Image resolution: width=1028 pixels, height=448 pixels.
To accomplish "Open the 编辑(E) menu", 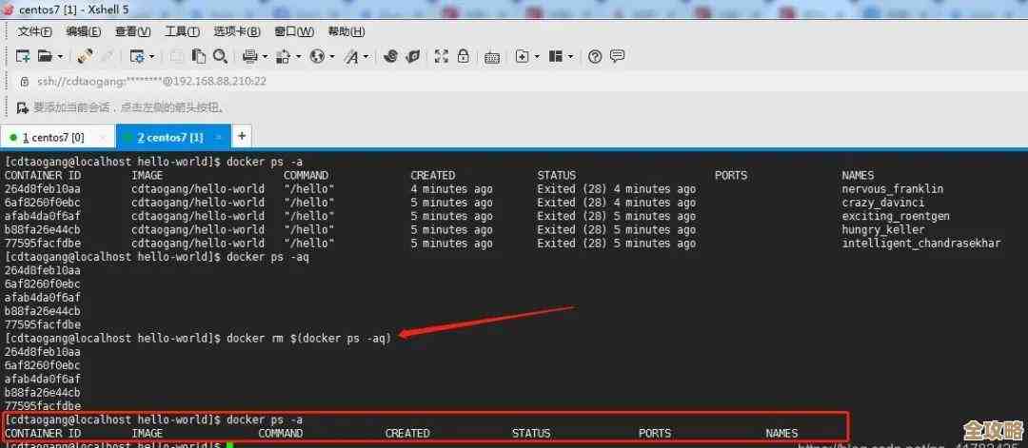I will (x=83, y=31).
